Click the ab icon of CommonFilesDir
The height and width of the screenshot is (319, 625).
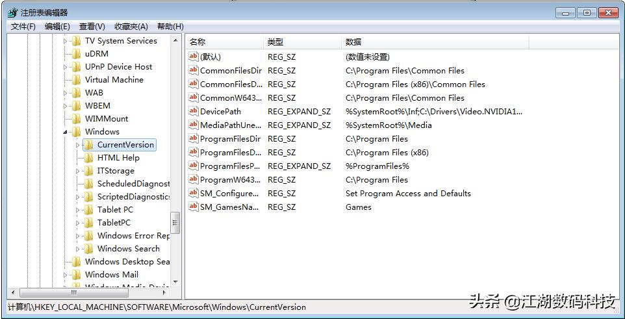[194, 71]
